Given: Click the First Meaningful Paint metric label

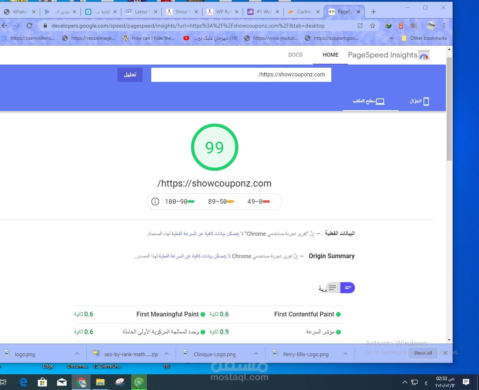Looking at the screenshot, I should point(167,314).
